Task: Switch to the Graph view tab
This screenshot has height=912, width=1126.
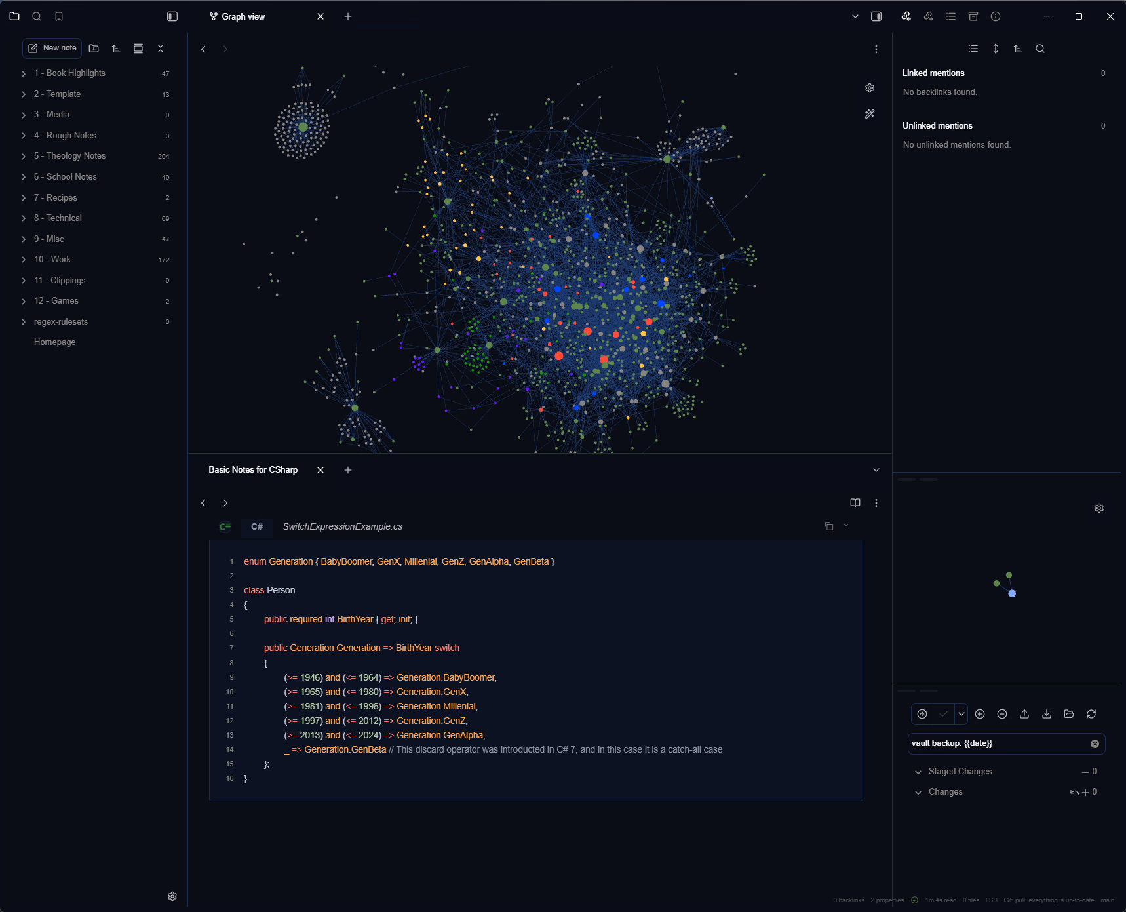Action: tap(243, 16)
